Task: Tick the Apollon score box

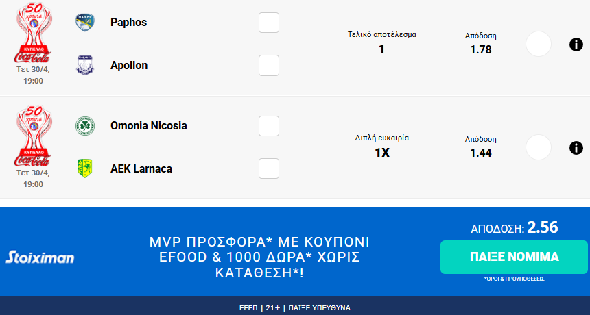Action: (x=269, y=66)
